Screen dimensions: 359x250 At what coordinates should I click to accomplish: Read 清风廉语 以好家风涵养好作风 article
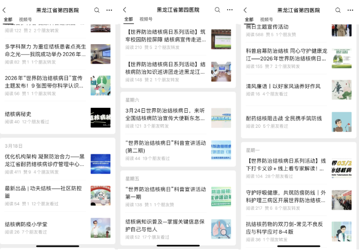tap(283, 86)
